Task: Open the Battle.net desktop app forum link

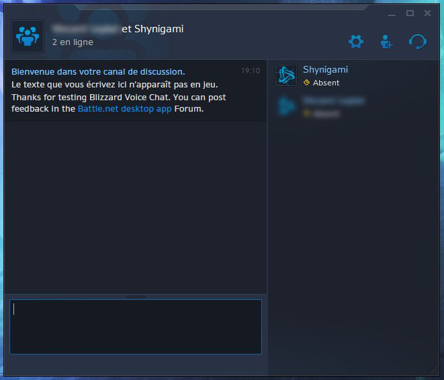Action: tap(124, 109)
